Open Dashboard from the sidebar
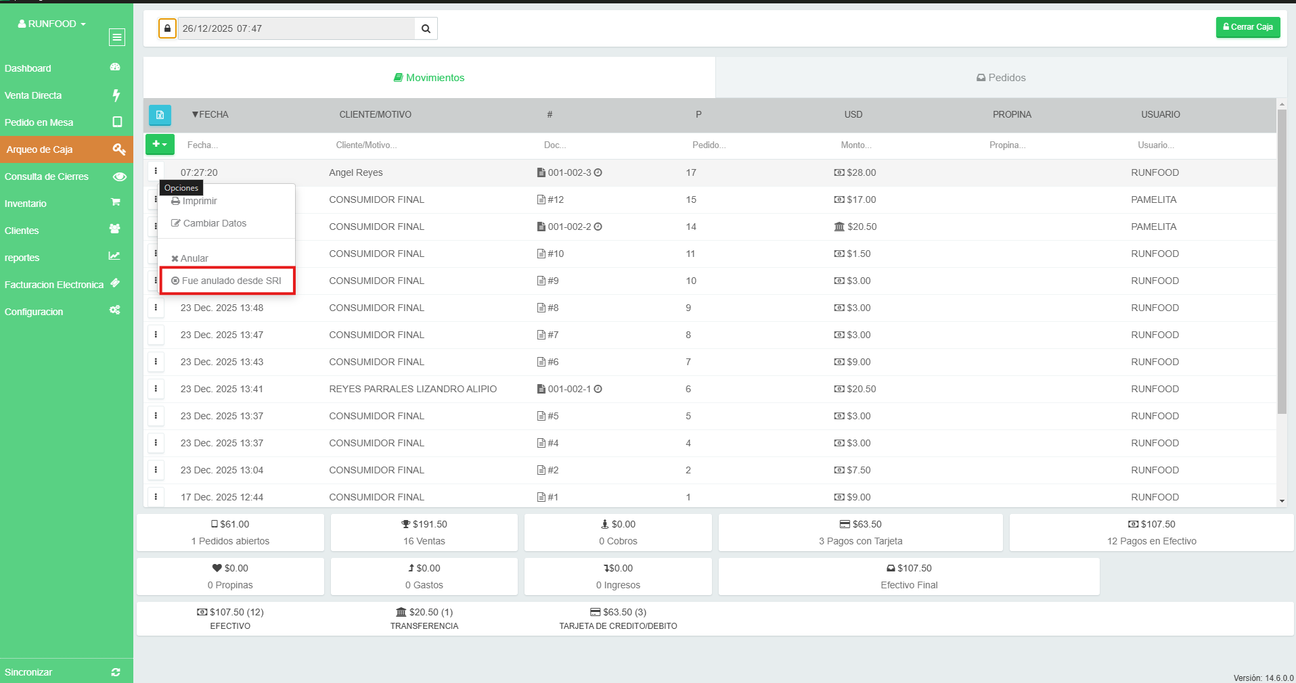The image size is (1296, 683). [x=66, y=68]
